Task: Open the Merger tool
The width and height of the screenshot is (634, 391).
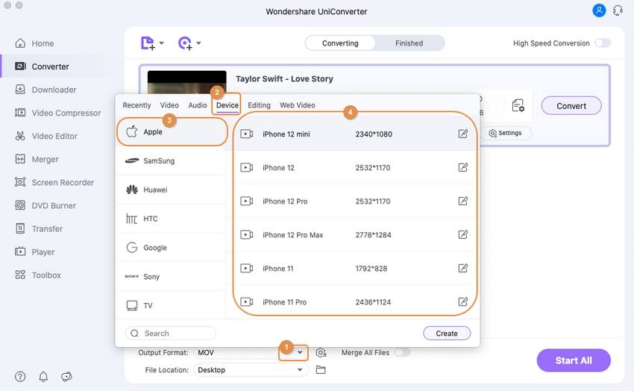Action: coord(37,159)
